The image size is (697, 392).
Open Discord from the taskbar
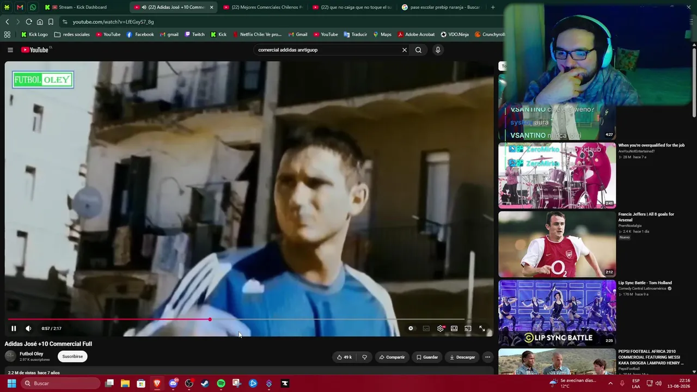click(173, 383)
